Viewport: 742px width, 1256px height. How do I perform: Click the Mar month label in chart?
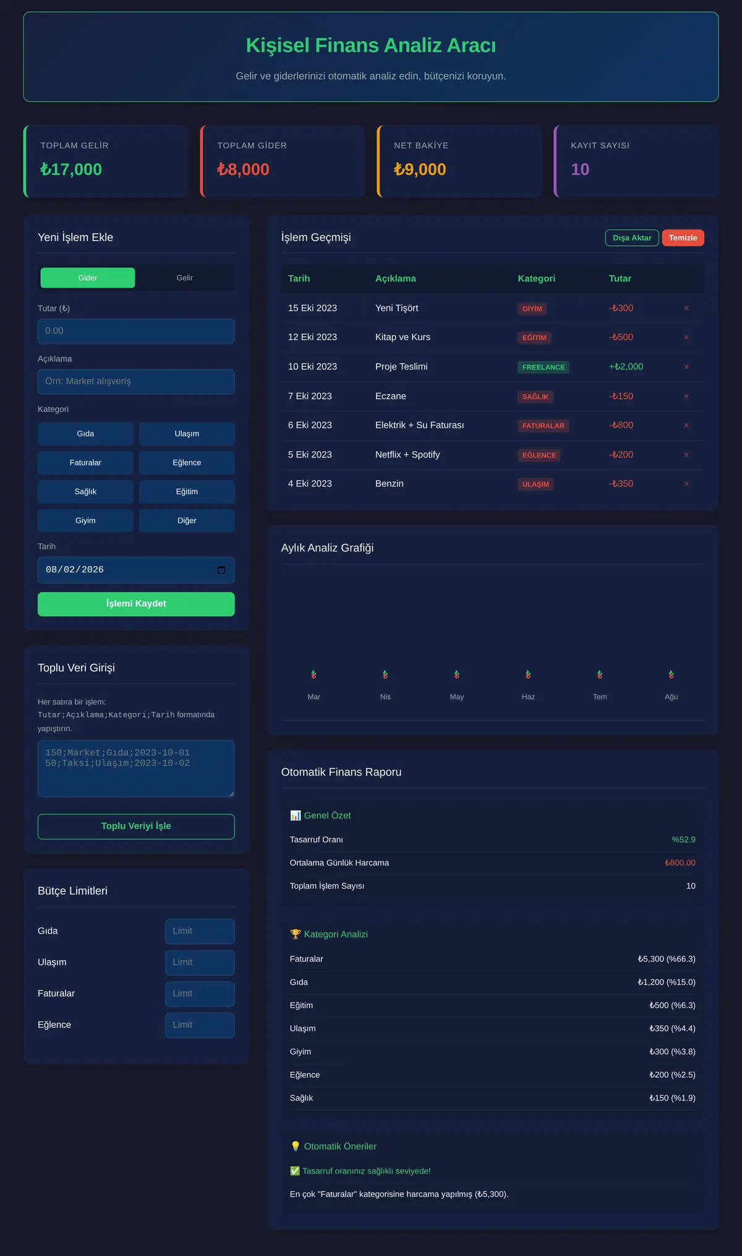tap(314, 697)
